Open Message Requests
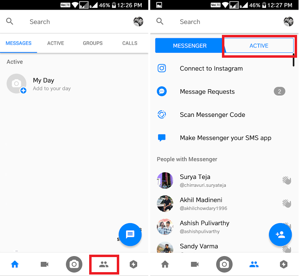Image resolution: width=299 pixels, height=276 pixels. [x=224, y=91]
